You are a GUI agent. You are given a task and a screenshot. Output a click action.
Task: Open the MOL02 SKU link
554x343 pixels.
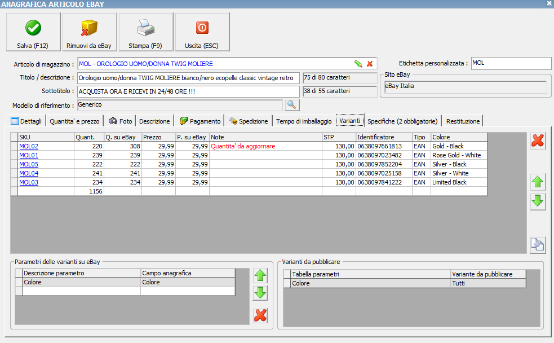pyautogui.click(x=29, y=146)
